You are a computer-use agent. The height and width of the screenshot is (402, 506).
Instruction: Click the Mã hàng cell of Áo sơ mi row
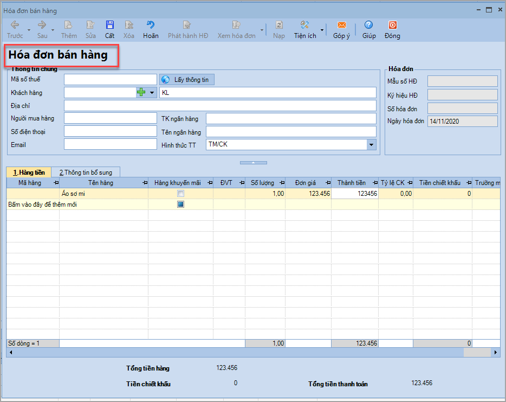(33, 194)
